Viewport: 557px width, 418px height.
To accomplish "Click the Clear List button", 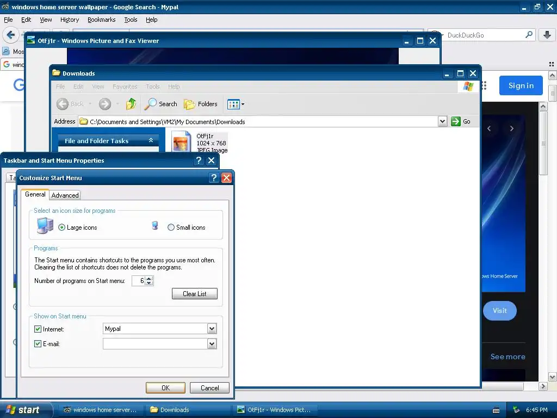I will pos(195,293).
